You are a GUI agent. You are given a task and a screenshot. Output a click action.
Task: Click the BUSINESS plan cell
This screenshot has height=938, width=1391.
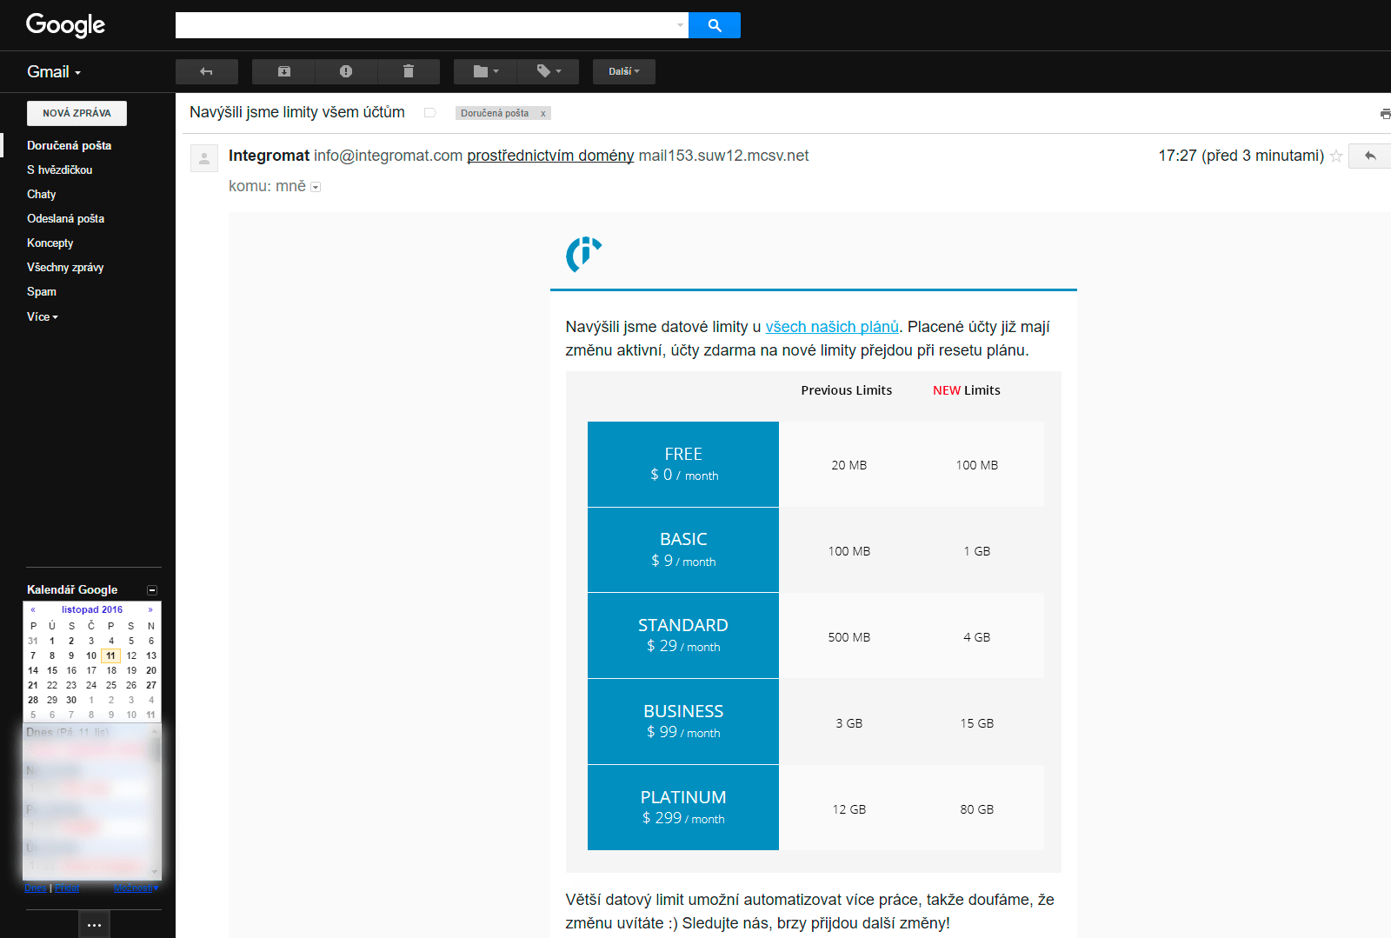pyautogui.click(x=683, y=722)
